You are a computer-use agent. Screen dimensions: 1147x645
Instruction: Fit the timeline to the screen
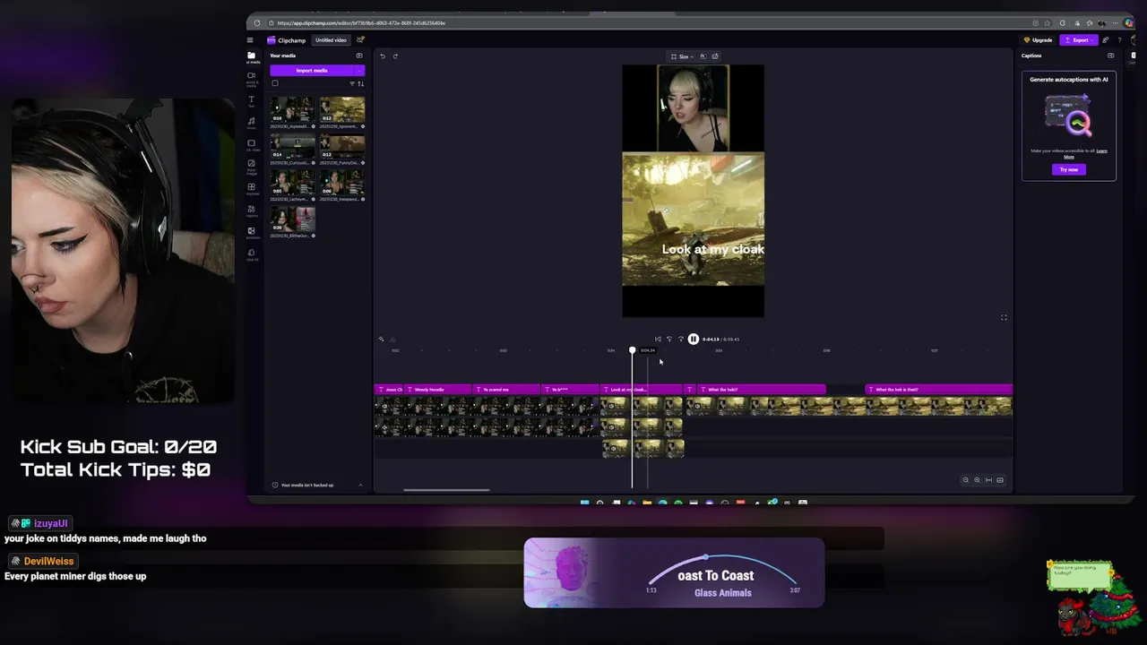(x=988, y=480)
